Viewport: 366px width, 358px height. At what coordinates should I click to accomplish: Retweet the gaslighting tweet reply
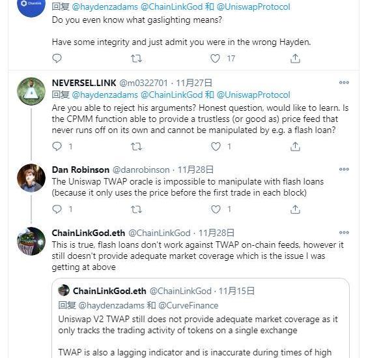click(x=136, y=59)
